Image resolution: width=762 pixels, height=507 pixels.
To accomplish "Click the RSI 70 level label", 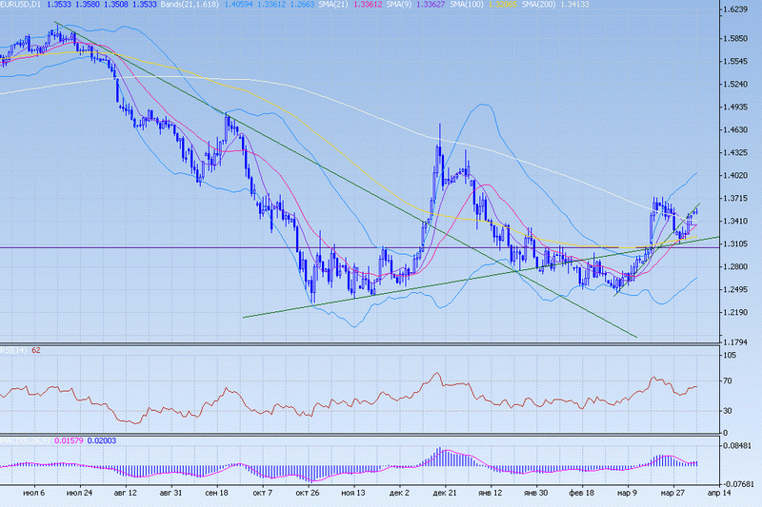I will coord(730,380).
